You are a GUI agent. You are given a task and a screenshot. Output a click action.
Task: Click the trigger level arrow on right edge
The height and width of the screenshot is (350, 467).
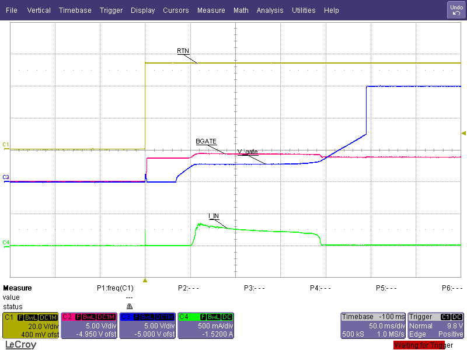463,134
